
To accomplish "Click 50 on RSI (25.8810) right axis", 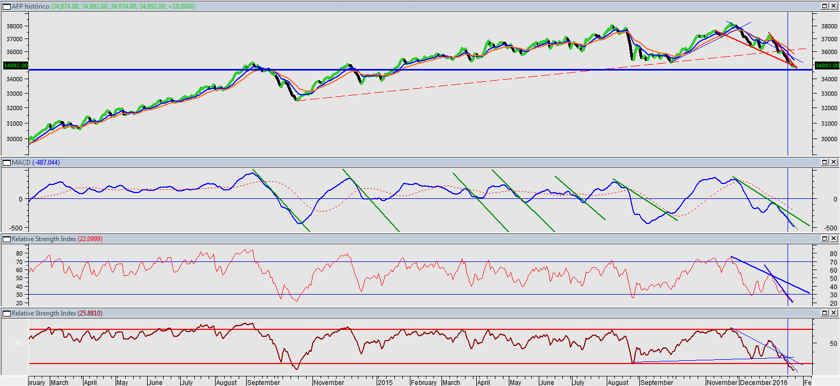I will click(833, 344).
